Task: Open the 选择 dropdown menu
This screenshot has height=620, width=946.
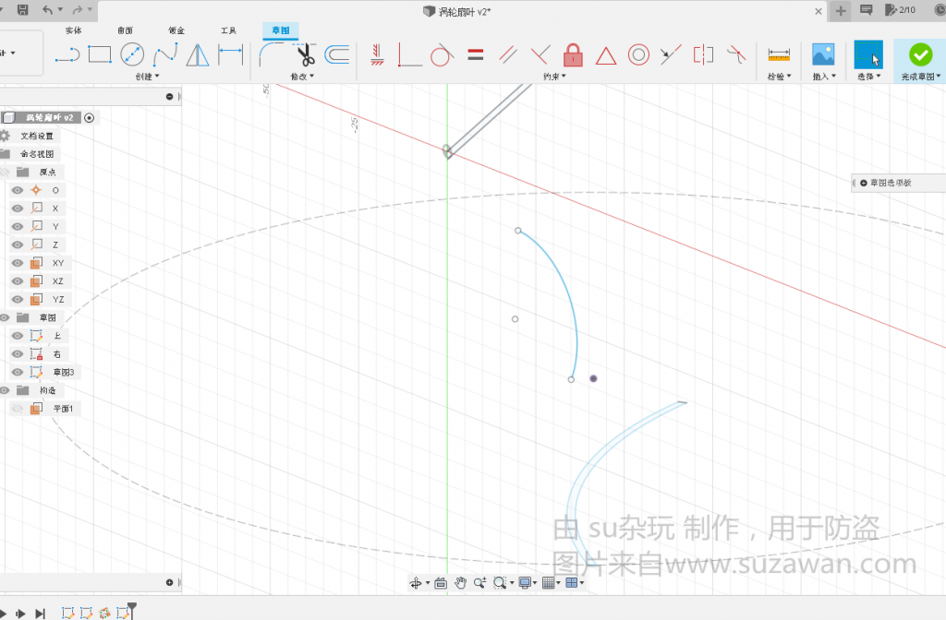Action: pos(868,77)
